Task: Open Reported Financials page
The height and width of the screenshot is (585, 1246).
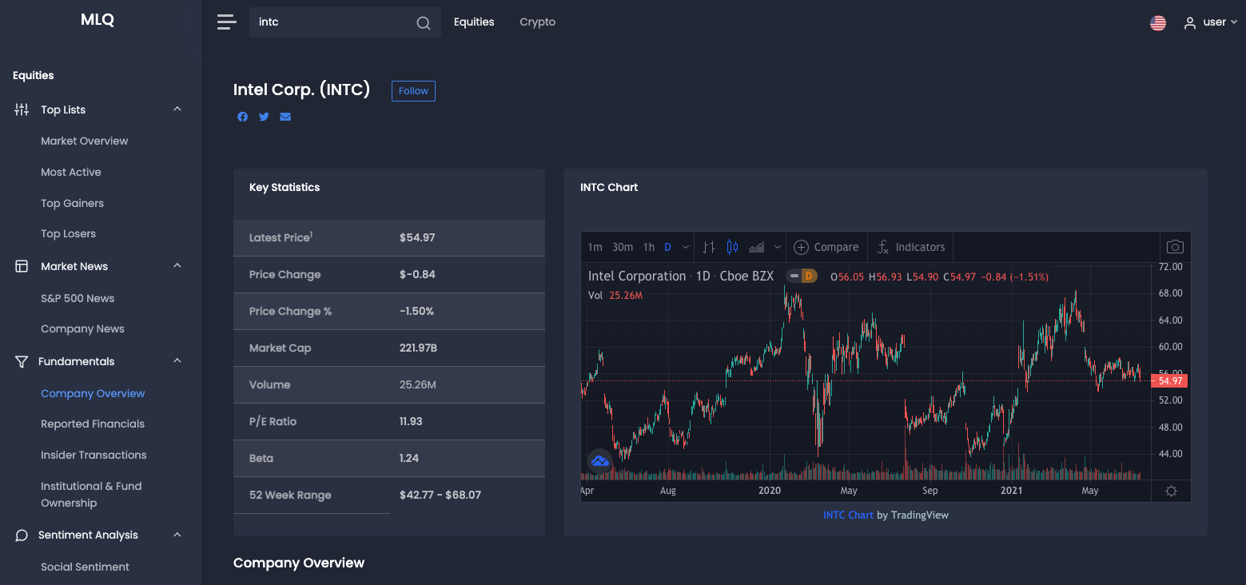Action: [x=93, y=424]
